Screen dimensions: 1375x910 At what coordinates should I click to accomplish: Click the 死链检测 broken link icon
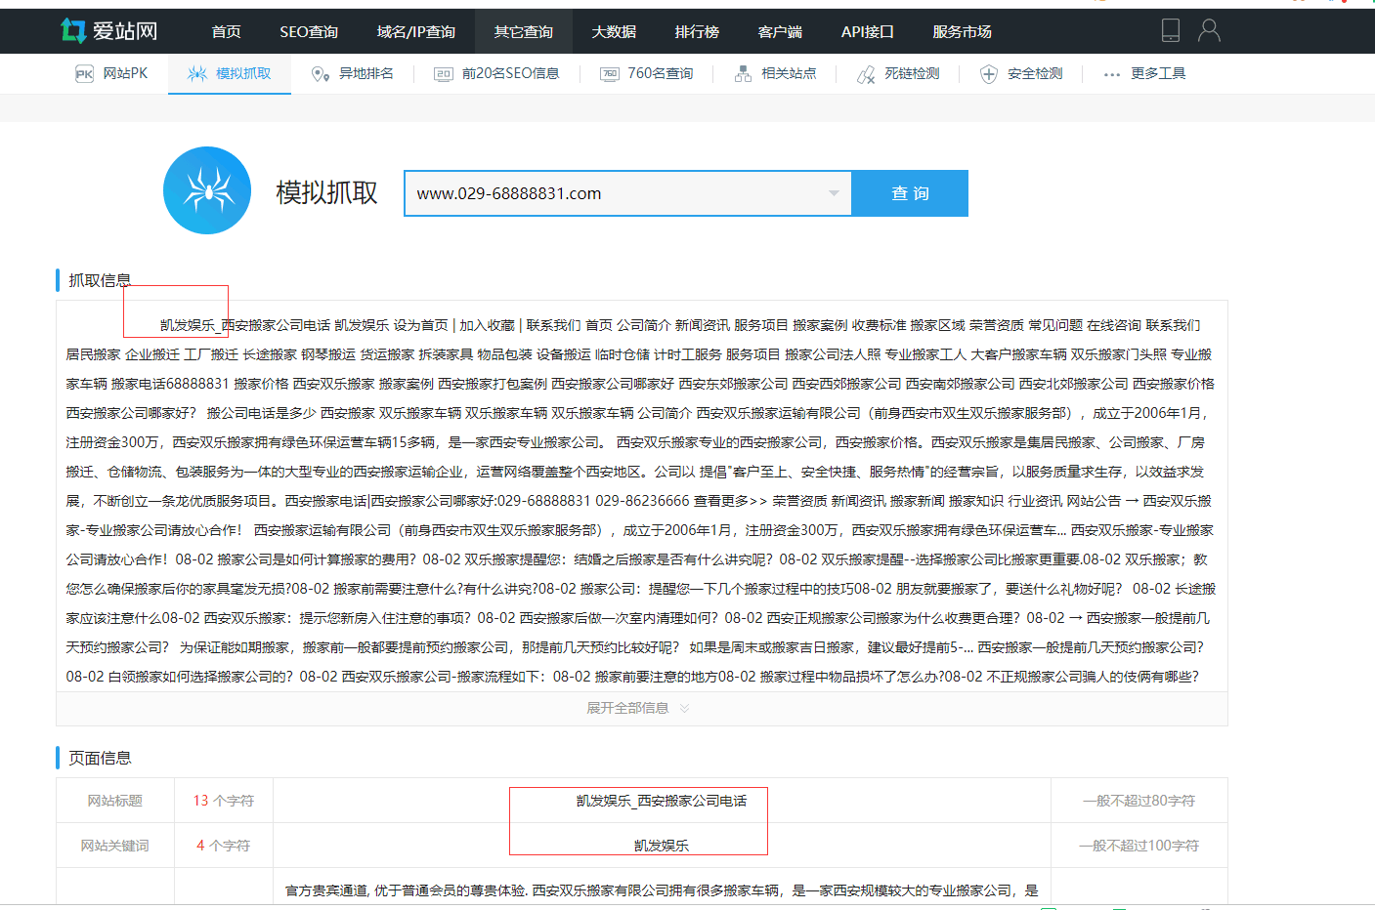click(866, 74)
